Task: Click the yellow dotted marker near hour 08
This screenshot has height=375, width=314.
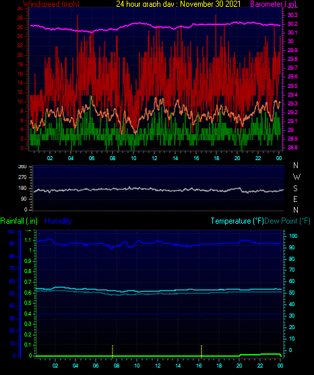Action: point(113,351)
